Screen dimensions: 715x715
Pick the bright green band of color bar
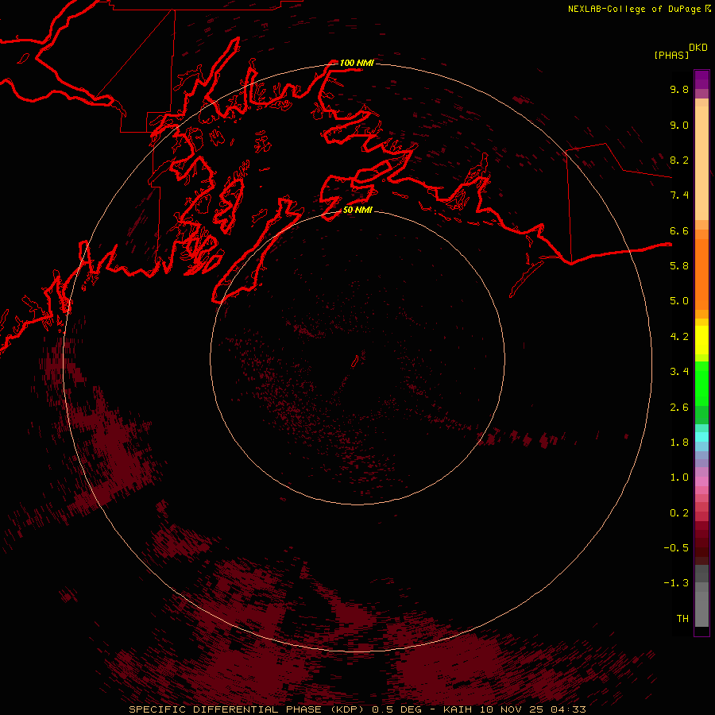pos(701,384)
